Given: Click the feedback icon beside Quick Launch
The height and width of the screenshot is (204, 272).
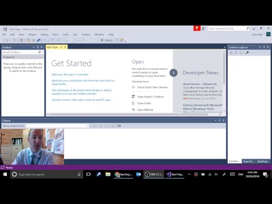Looking at the screenshot, I should pyautogui.click(x=203, y=28).
